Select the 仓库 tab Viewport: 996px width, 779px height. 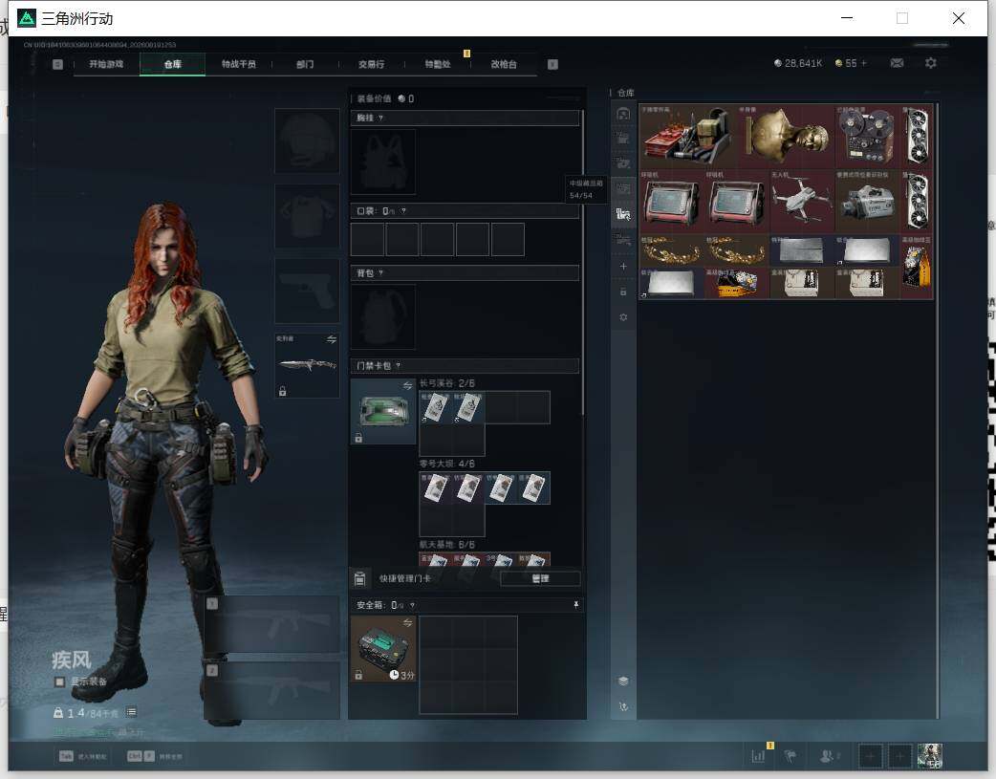point(172,64)
